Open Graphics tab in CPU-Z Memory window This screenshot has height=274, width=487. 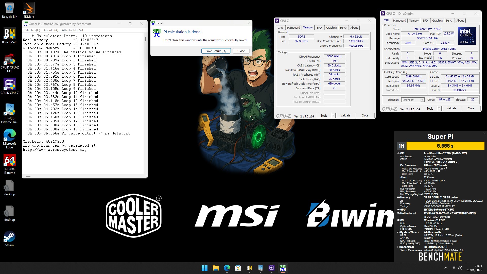[332, 28]
